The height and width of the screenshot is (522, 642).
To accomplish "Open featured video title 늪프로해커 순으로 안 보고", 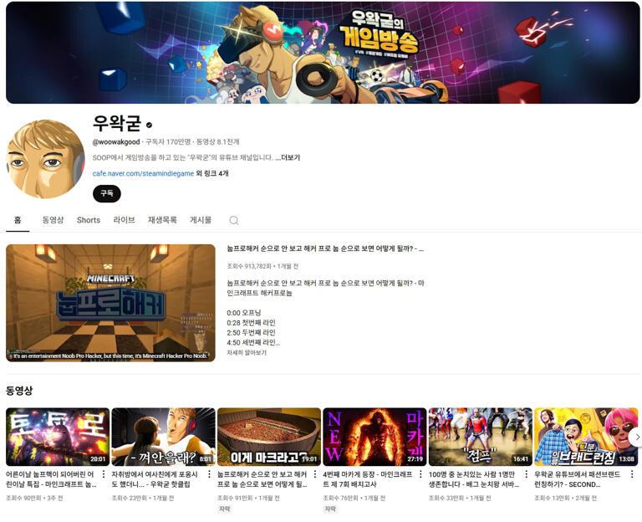I will [325, 248].
